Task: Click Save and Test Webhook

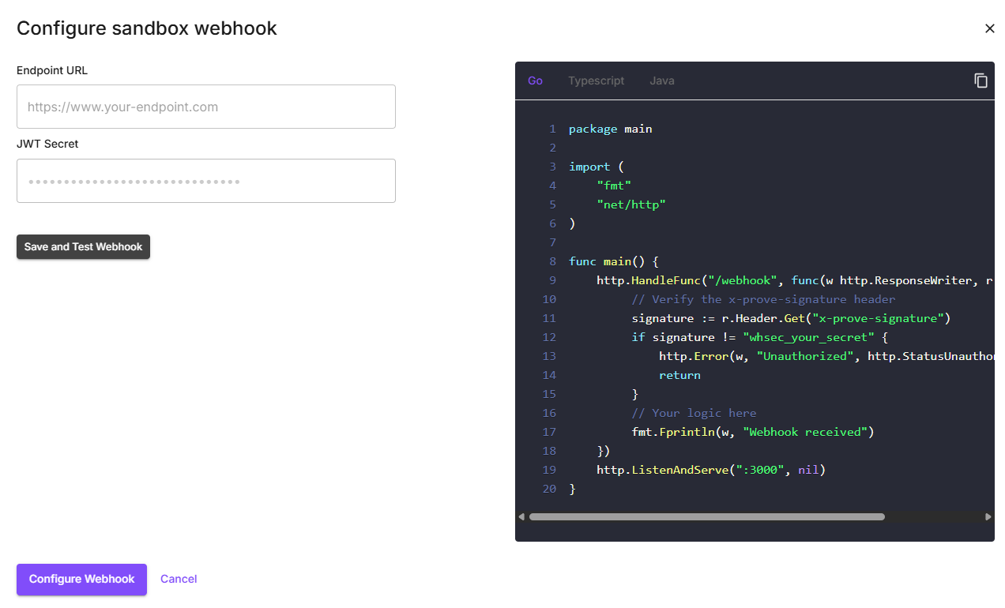Action: point(83,246)
